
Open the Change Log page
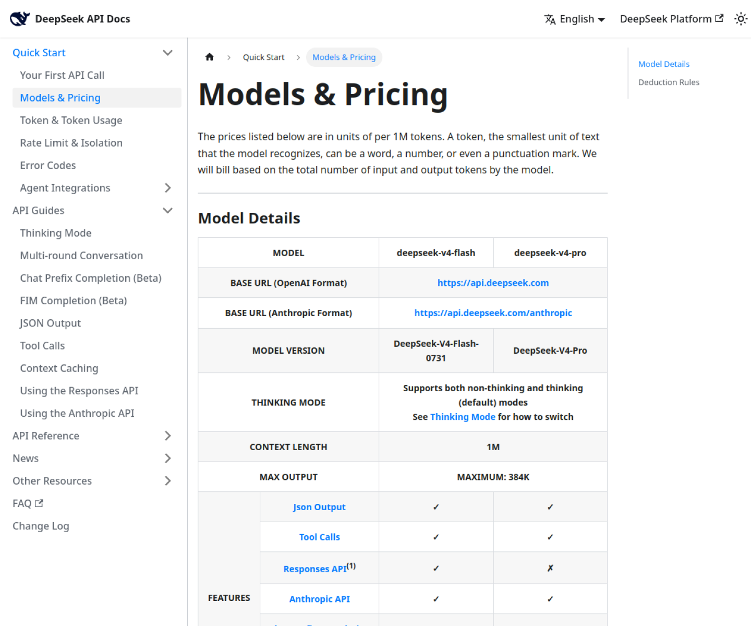[x=41, y=526]
